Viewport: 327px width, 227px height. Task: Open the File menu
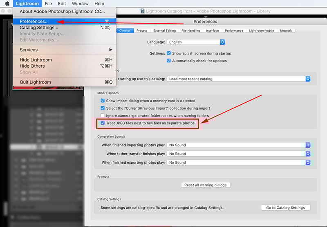click(48, 4)
